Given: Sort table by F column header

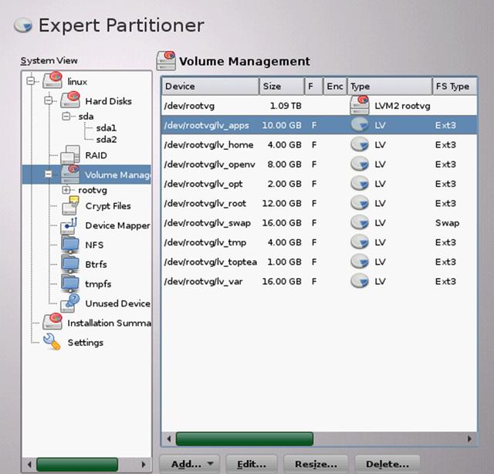Looking at the screenshot, I should click(314, 86).
